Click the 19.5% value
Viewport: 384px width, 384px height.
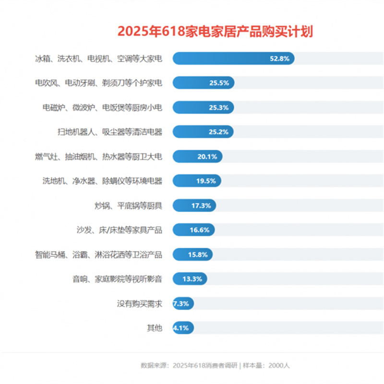(206, 181)
